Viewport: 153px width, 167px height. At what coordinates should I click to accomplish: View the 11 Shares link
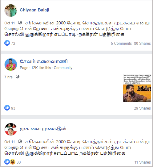pos(143,162)
